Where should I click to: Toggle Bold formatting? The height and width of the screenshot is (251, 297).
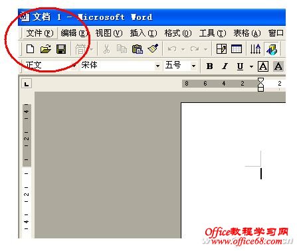pos(209,66)
